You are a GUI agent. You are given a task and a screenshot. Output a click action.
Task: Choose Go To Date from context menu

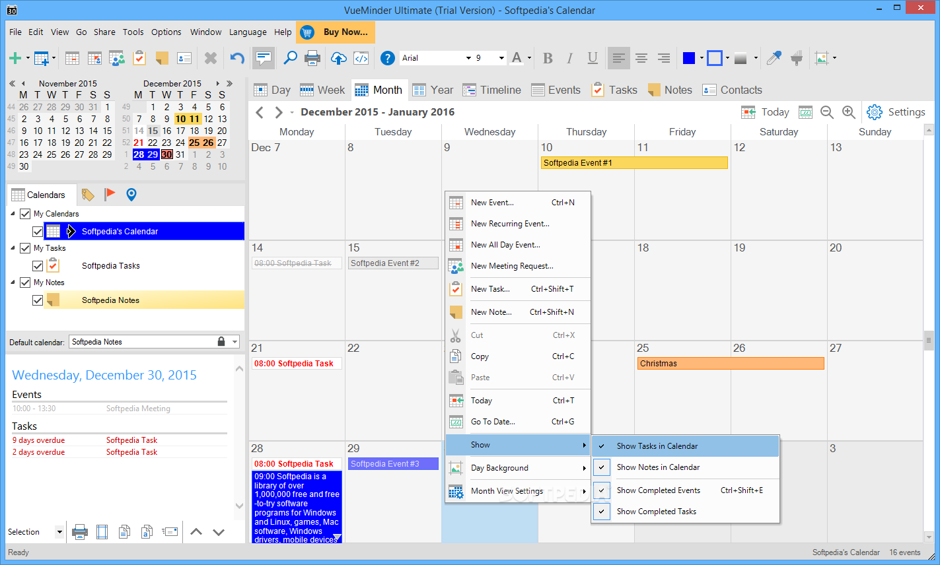518,422
